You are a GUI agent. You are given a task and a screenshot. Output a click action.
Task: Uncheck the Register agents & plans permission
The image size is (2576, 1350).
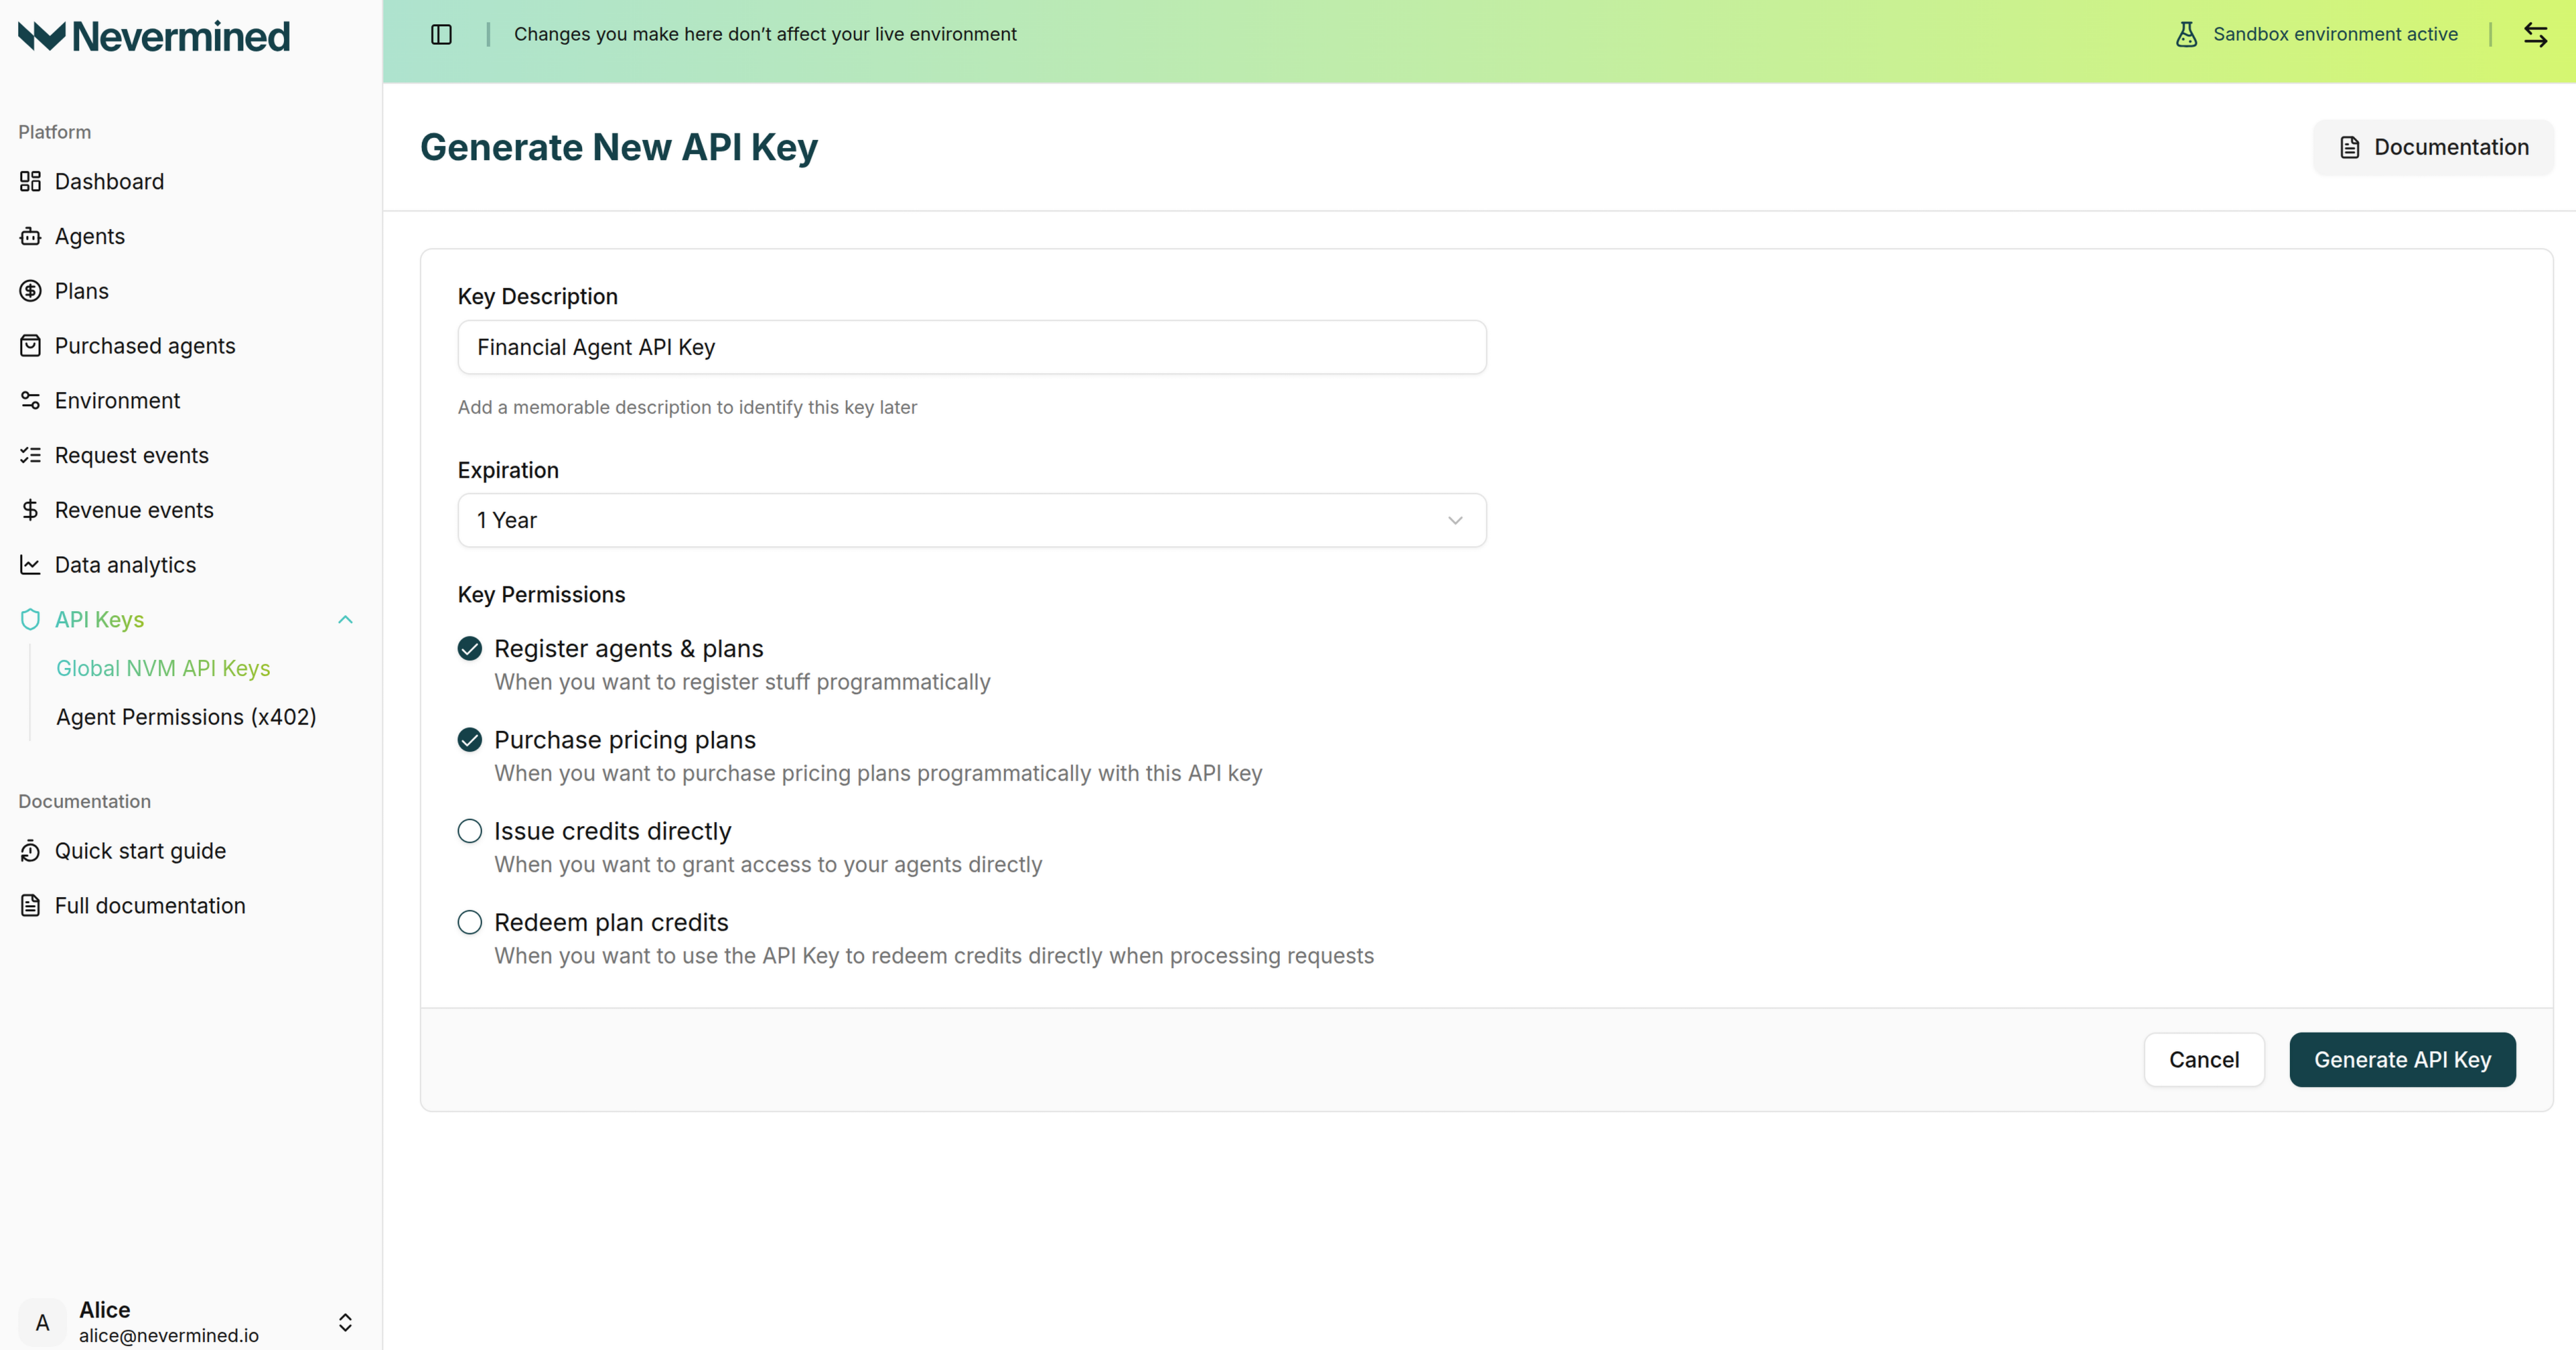(x=469, y=648)
